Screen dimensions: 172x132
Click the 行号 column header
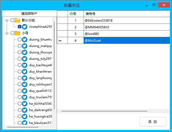pos(76,14)
